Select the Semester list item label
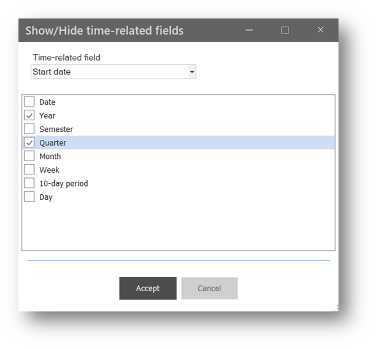Screen dimensions: 376x349 [x=56, y=129]
